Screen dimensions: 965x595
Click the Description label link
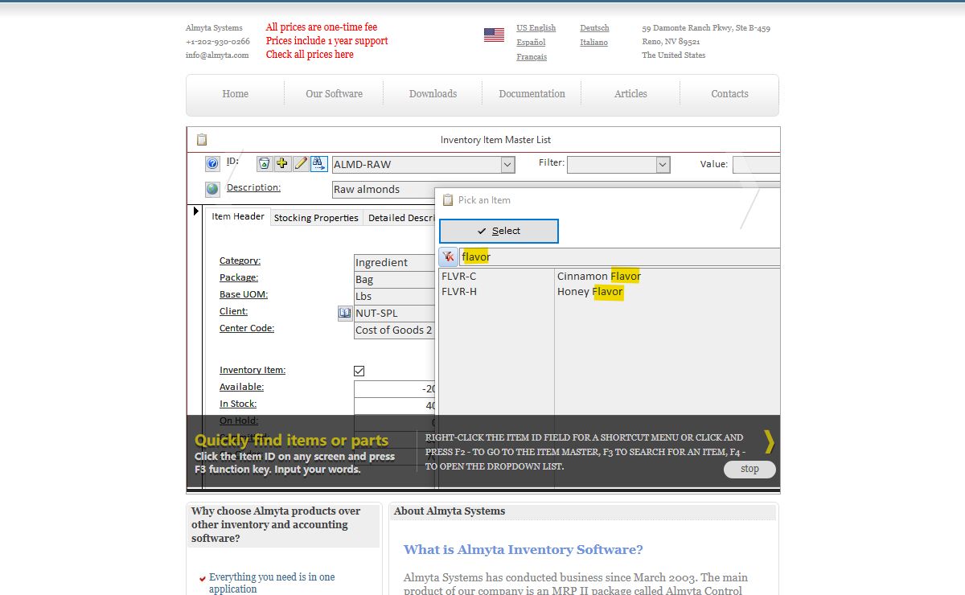click(x=253, y=187)
